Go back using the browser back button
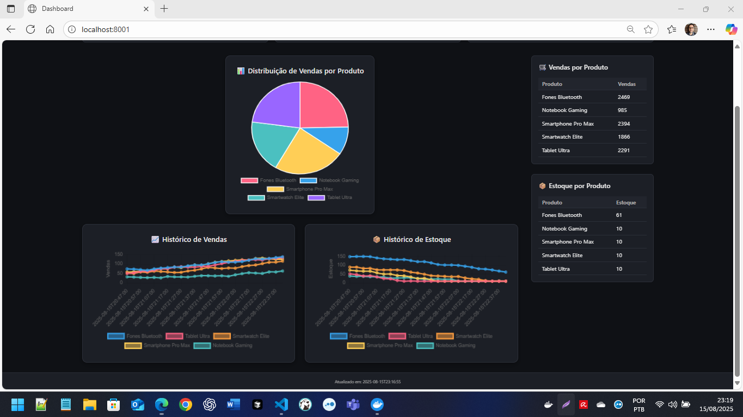Screen dimensions: 743x417 11,29
